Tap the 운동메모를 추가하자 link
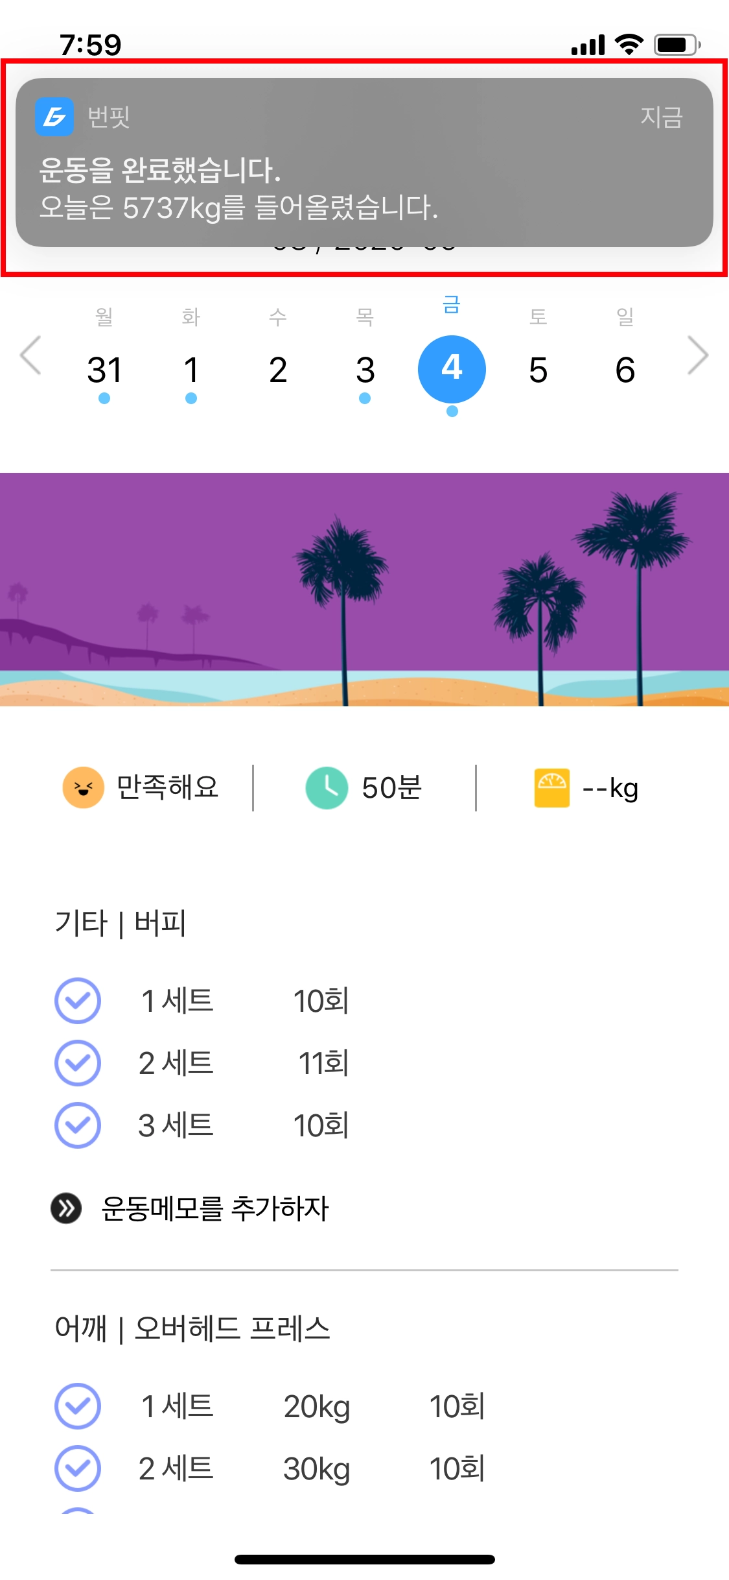 [x=214, y=1208]
